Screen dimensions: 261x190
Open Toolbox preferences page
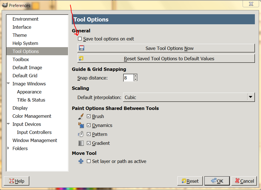pyautogui.click(x=21, y=59)
